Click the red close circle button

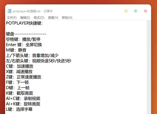[146, 11]
